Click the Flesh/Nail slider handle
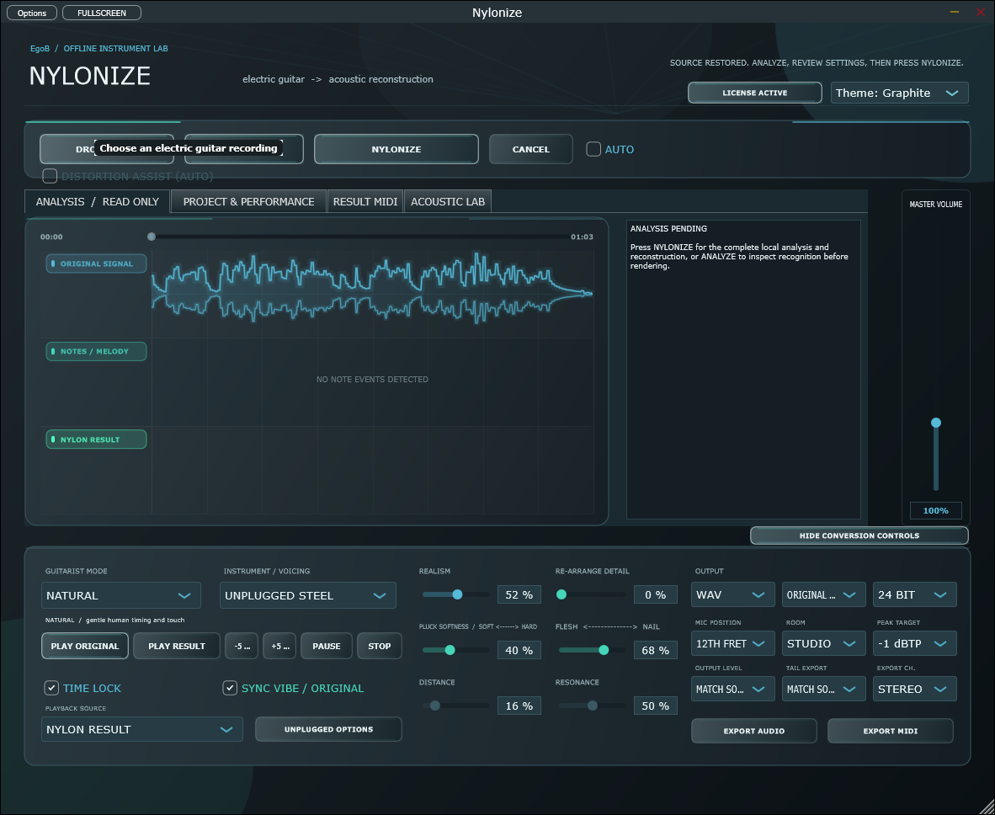The width and height of the screenshot is (995, 815). pyautogui.click(x=604, y=650)
